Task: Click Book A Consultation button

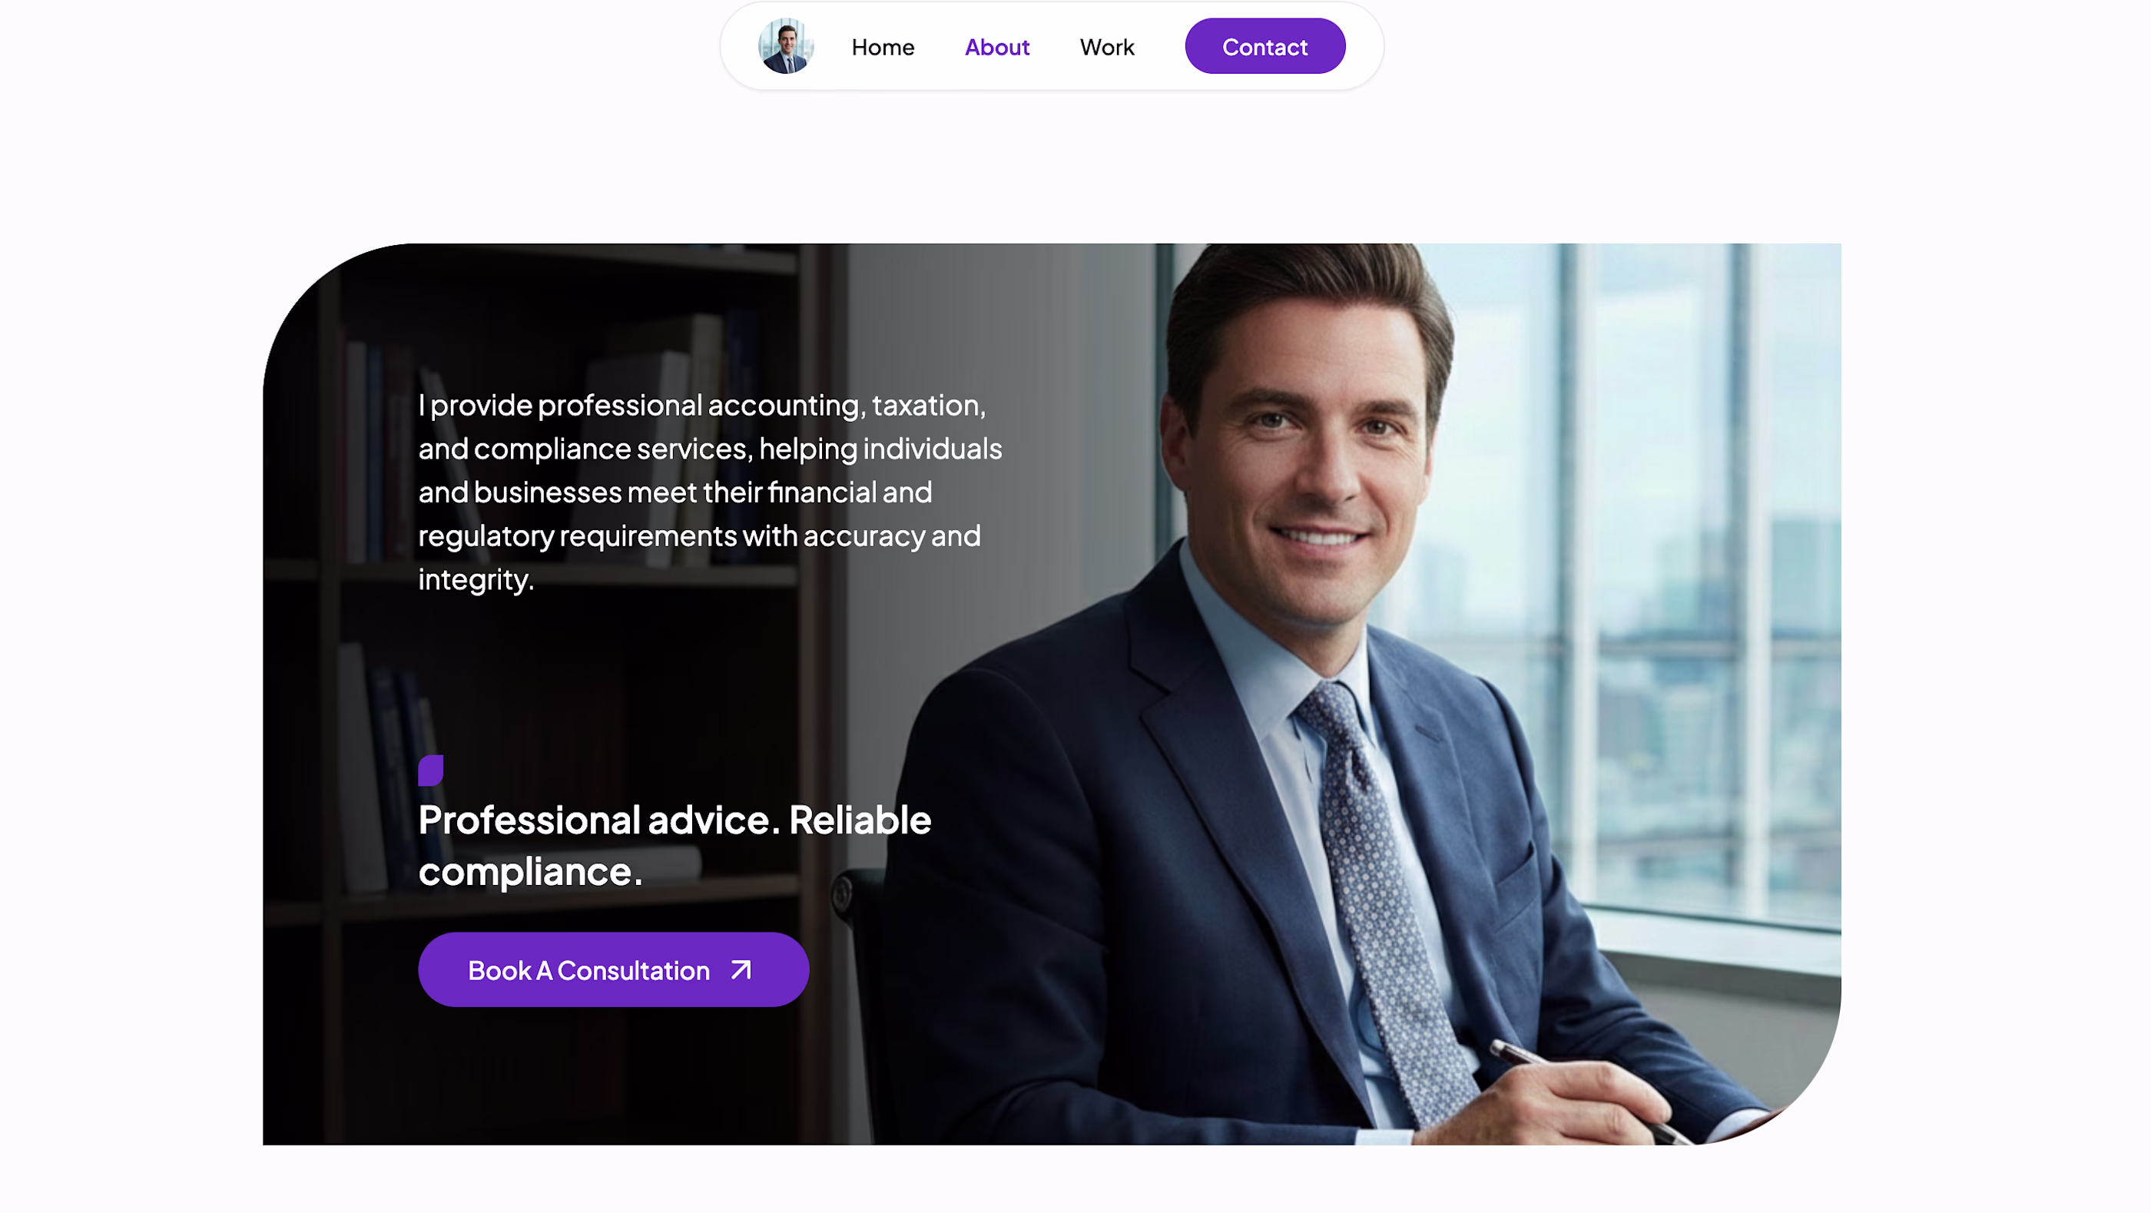Action: (613, 970)
